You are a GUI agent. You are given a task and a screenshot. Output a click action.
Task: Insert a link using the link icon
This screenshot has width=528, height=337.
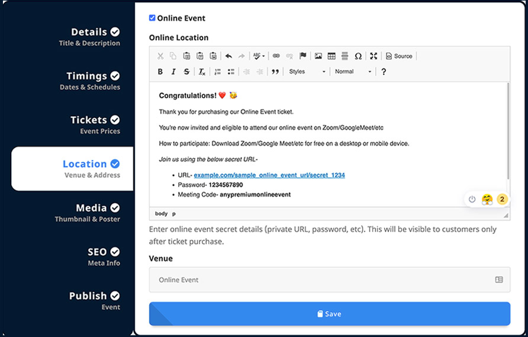[276, 56]
